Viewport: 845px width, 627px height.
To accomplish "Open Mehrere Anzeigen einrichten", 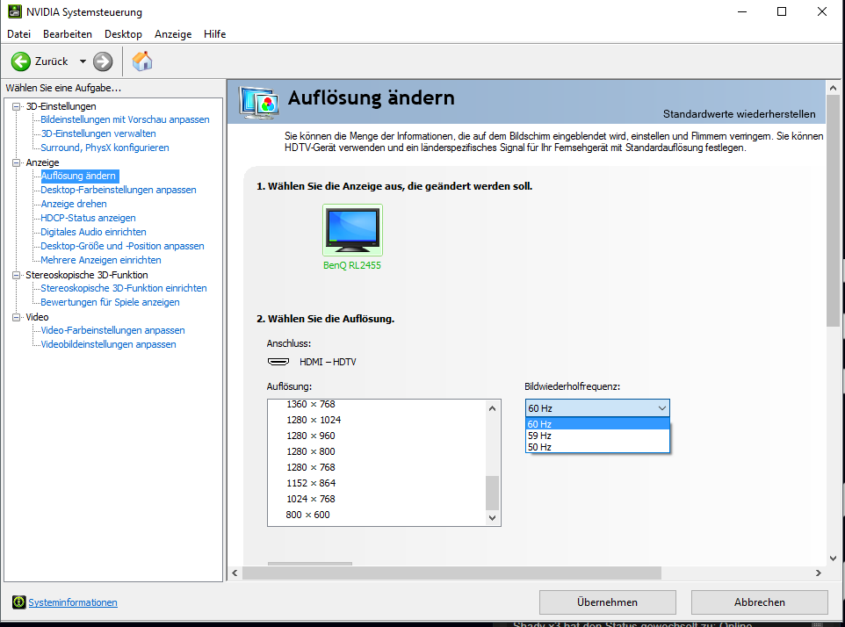I will pyautogui.click(x=101, y=260).
